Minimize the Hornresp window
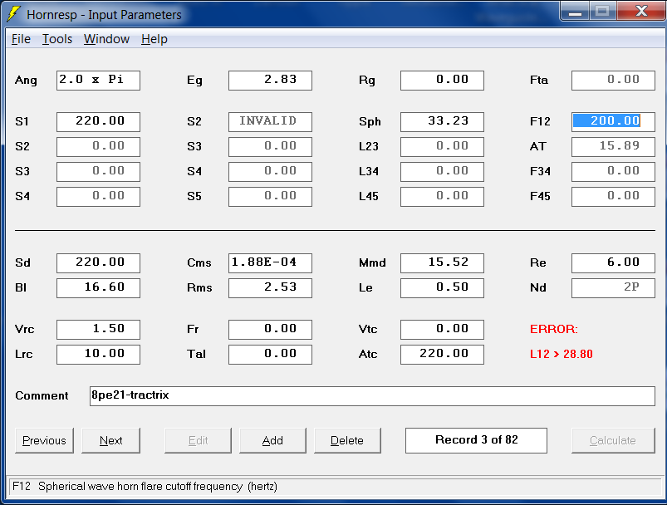The width and height of the screenshot is (667, 505). (575, 12)
